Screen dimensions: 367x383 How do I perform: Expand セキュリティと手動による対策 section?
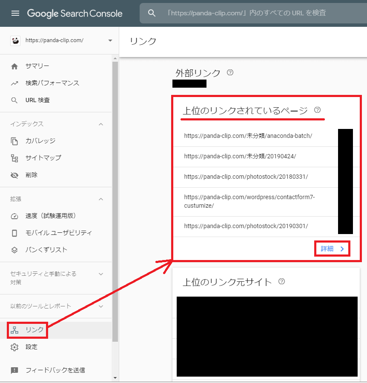(101, 274)
